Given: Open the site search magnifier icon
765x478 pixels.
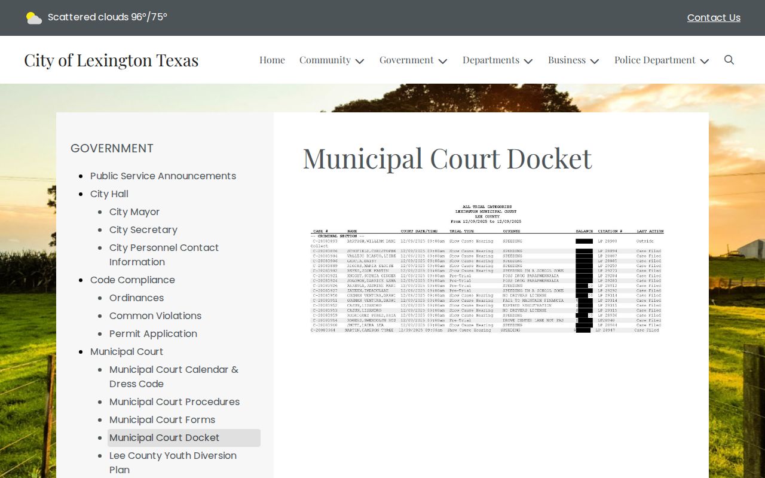Looking at the screenshot, I should [x=729, y=60].
